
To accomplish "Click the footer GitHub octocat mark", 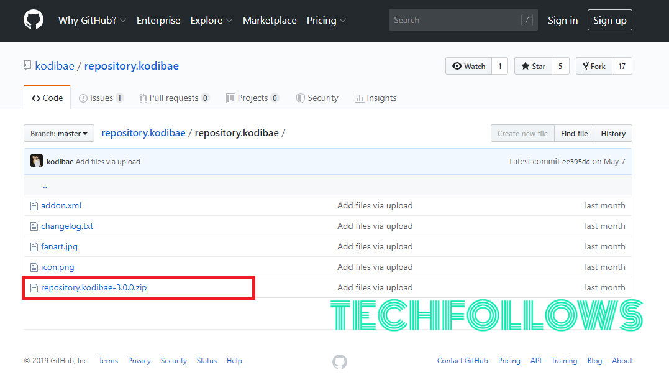I will (x=340, y=362).
